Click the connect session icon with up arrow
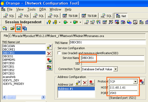148x102 pixels. click(49, 22)
